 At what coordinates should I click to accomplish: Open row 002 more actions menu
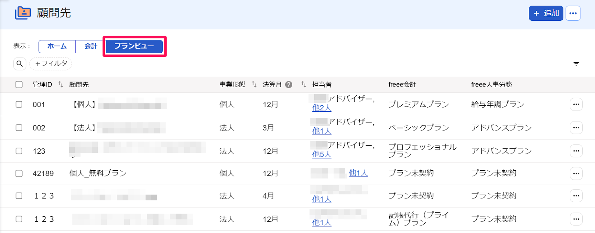[x=576, y=128]
